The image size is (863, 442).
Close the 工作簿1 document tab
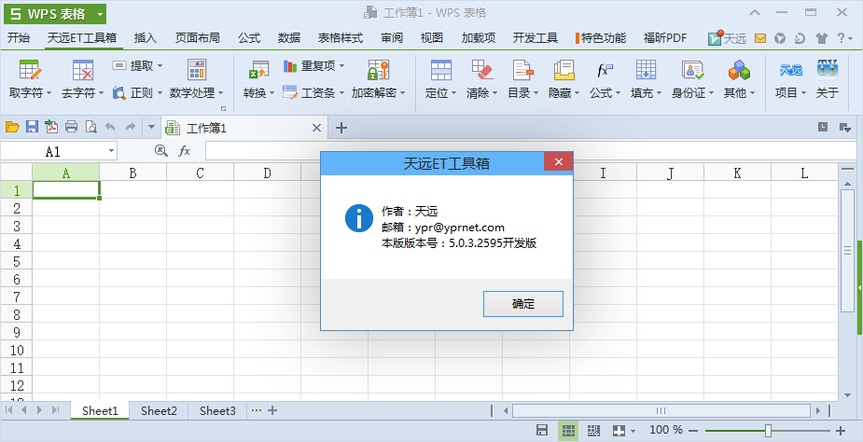(316, 128)
